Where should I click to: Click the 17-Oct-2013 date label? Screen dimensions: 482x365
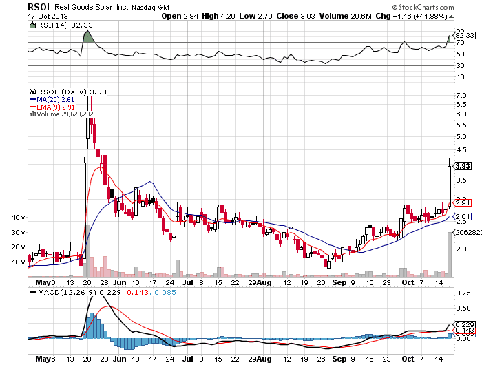click(x=48, y=17)
